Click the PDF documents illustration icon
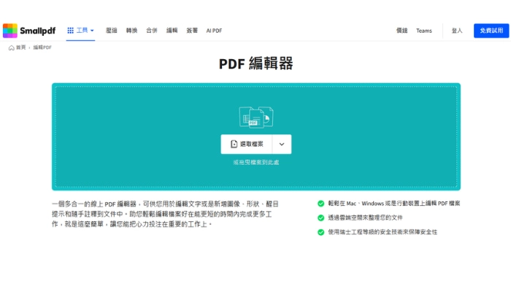The width and height of the screenshot is (511, 292). click(255, 117)
